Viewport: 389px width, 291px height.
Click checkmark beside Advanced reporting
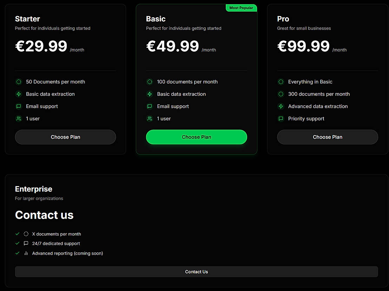pyautogui.click(x=17, y=253)
